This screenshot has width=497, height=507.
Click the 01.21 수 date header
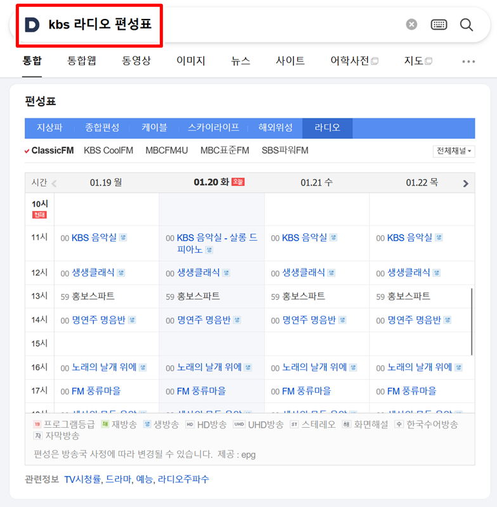[x=316, y=183]
